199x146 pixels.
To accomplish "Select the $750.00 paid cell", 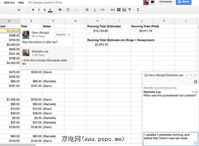I will click(31, 100).
